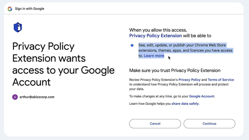
Task: Click the "To make changes at any time" sentence
Action: click(159, 96)
